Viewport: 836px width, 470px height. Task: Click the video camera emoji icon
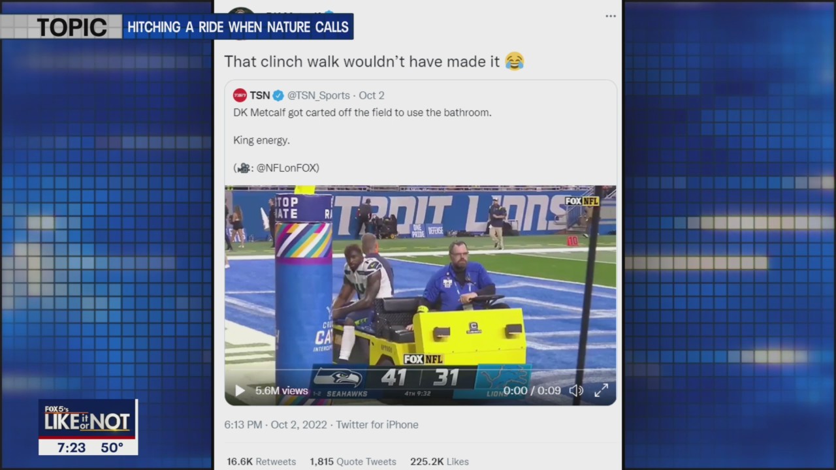pos(243,168)
